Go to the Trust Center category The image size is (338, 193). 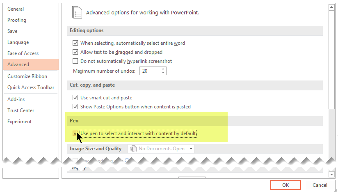click(x=21, y=110)
